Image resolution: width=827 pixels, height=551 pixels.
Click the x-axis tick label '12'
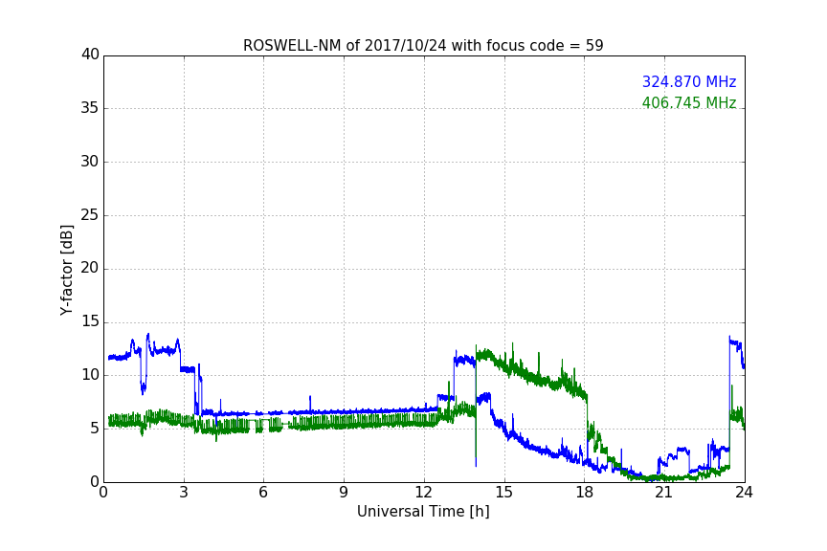point(423,493)
